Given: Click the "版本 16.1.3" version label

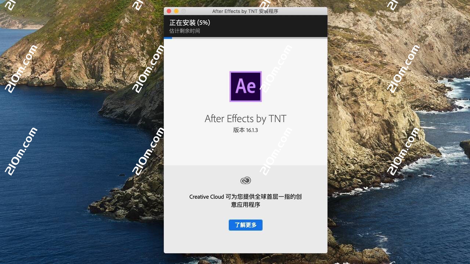Looking at the screenshot, I should (x=245, y=130).
